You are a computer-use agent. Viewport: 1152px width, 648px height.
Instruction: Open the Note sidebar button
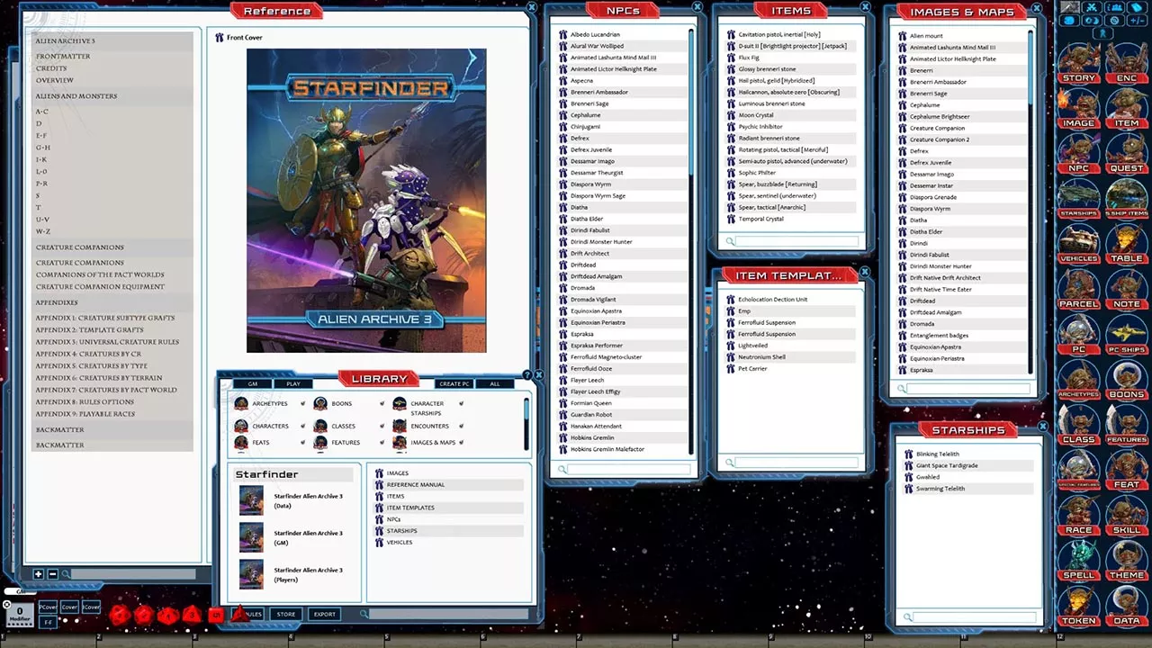click(x=1126, y=289)
